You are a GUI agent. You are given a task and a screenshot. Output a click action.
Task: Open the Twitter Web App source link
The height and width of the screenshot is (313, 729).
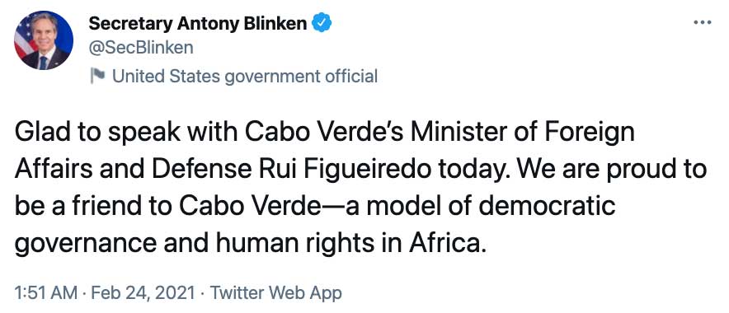[276, 293]
